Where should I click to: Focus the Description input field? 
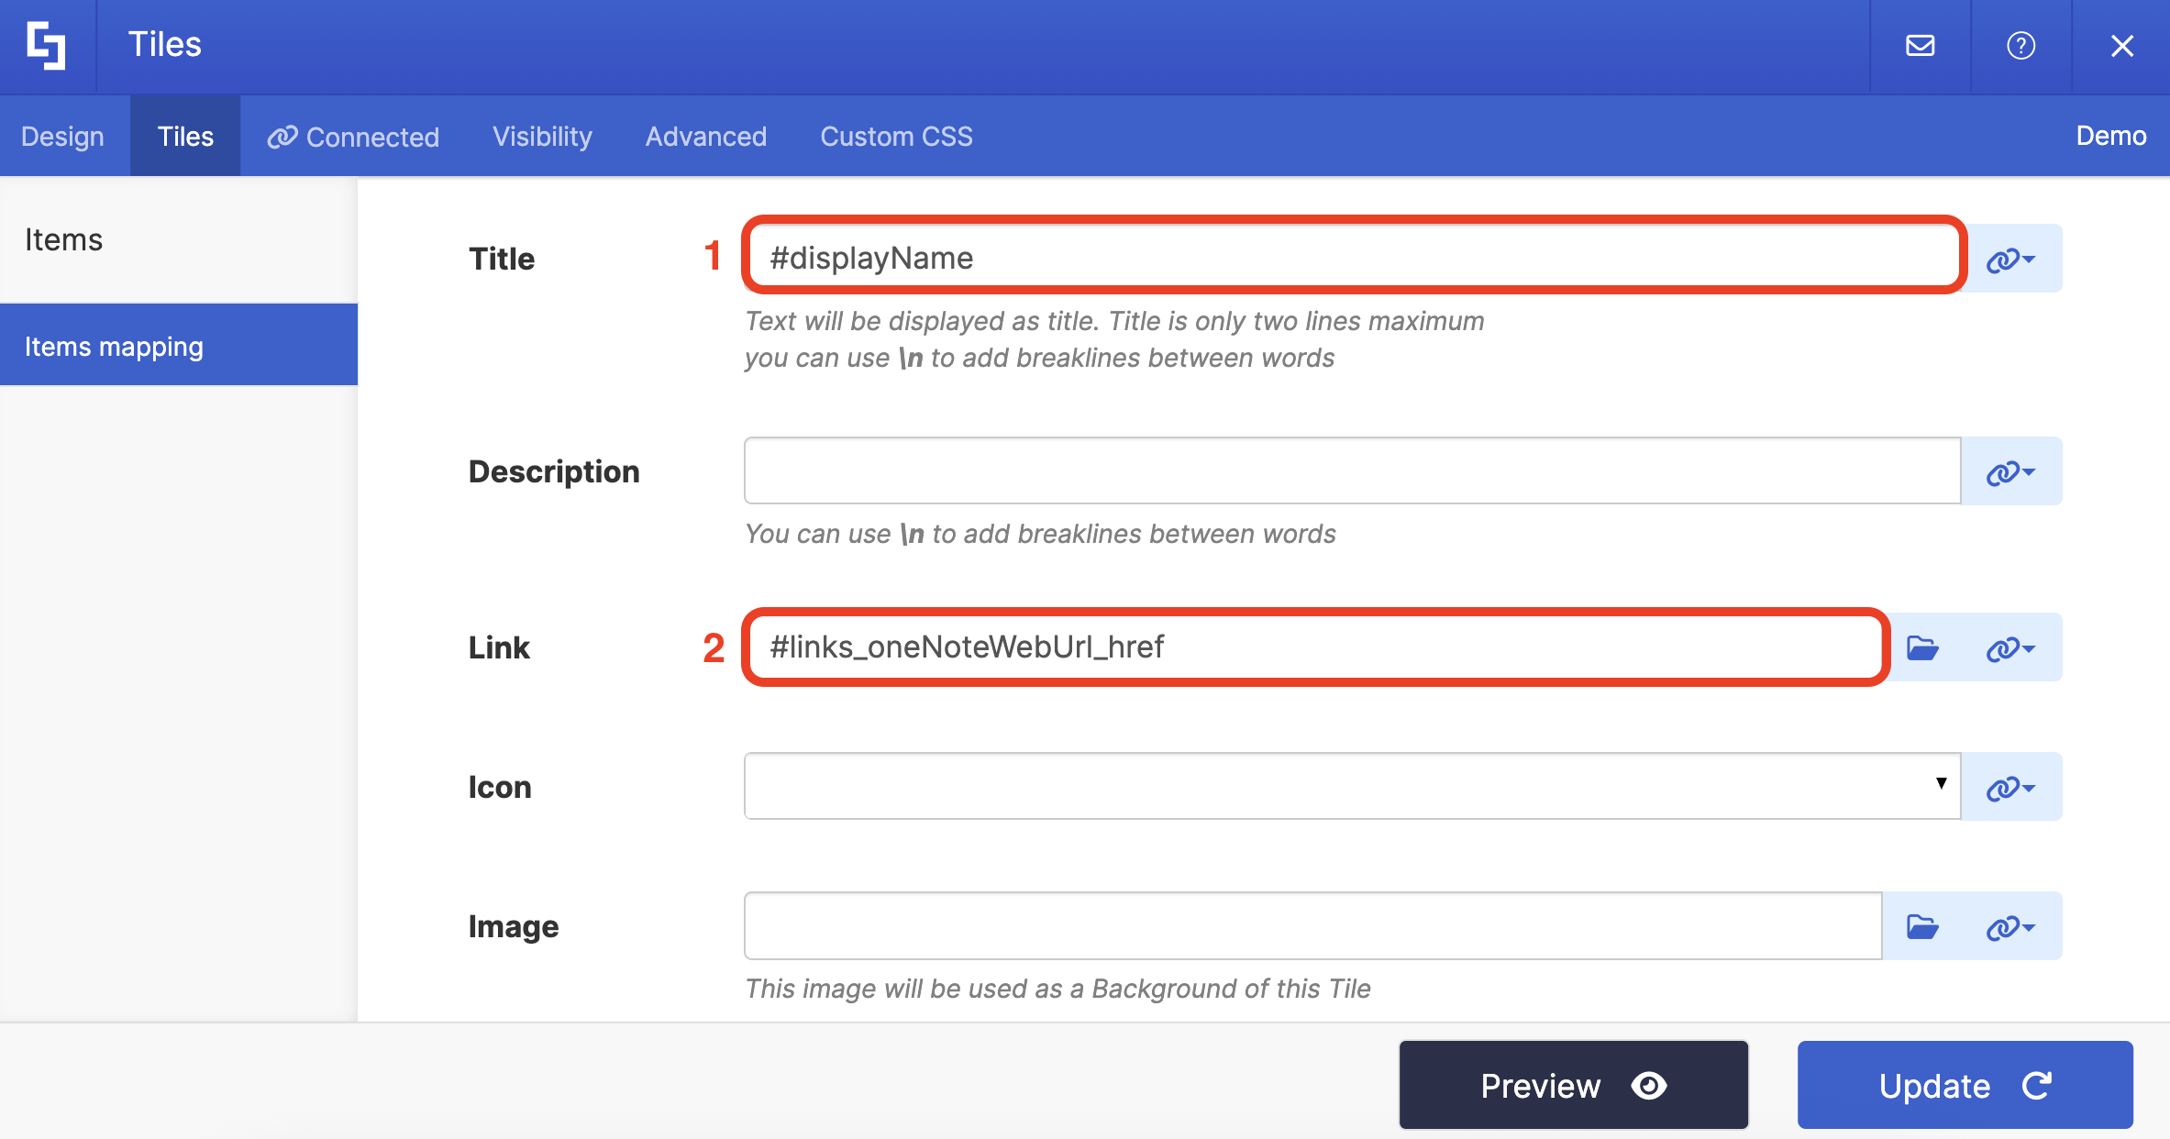pos(1352,470)
